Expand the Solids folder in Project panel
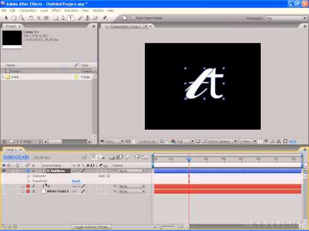Viewport: 309px width, 231px height. (3, 77)
